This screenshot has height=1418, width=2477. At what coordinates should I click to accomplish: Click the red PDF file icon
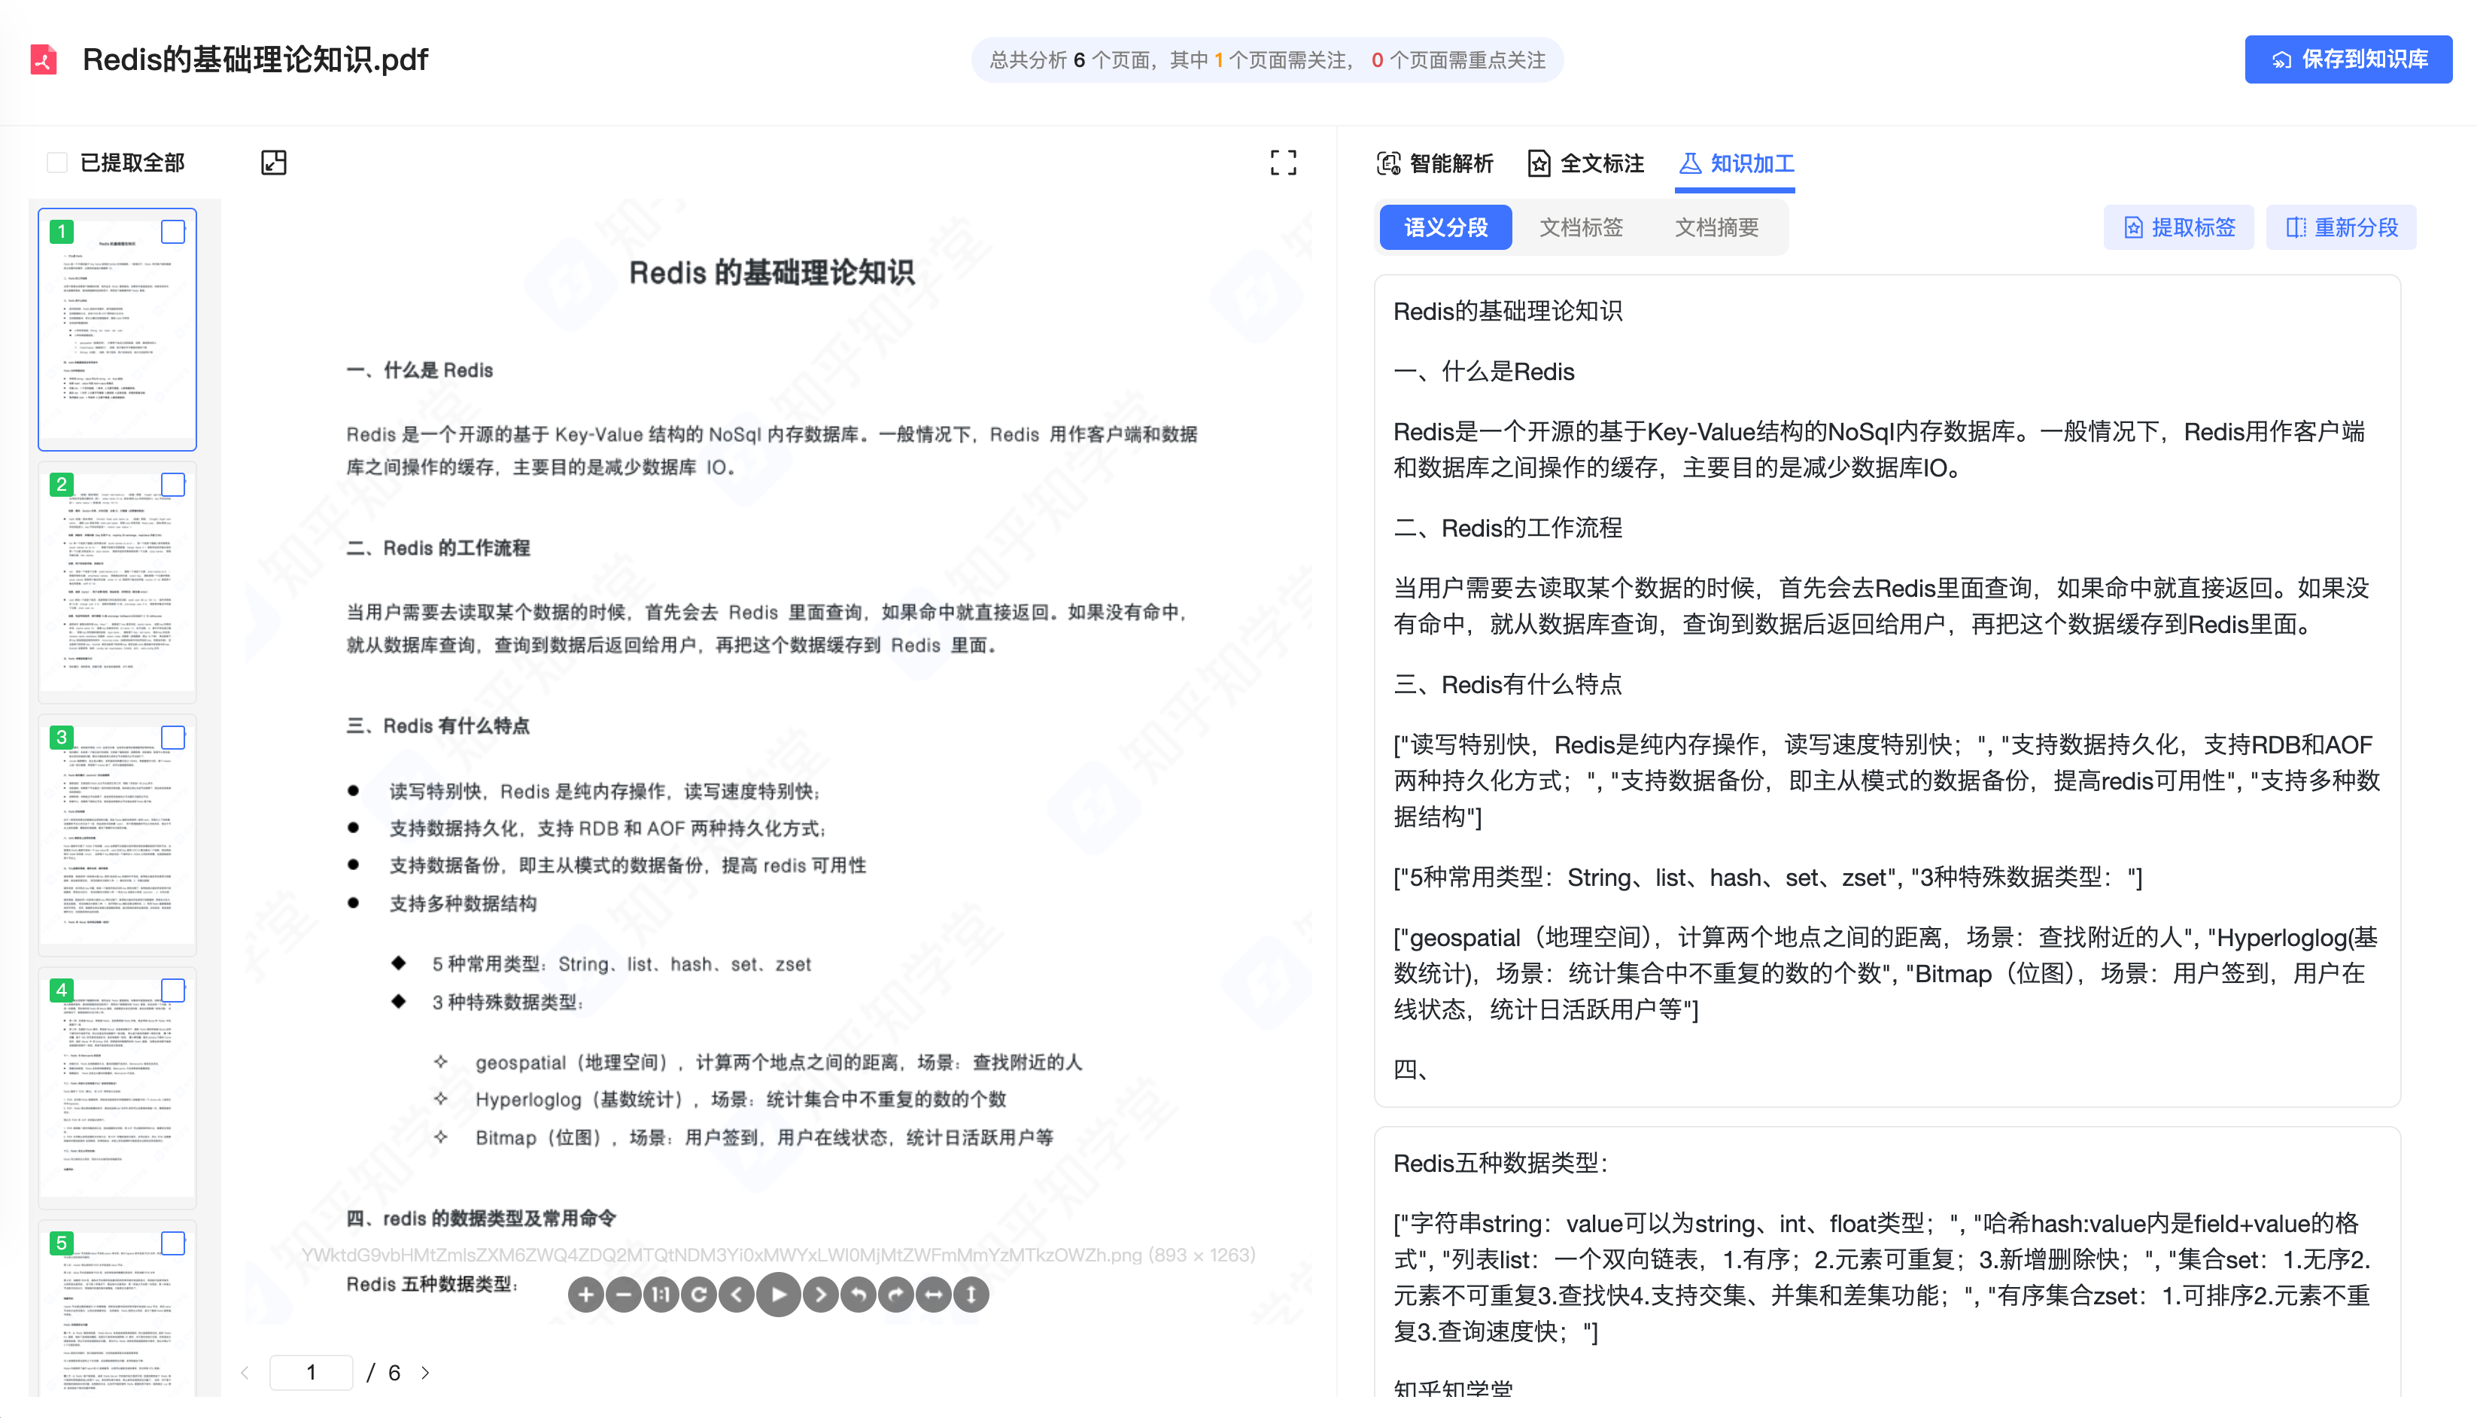tap(44, 59)
